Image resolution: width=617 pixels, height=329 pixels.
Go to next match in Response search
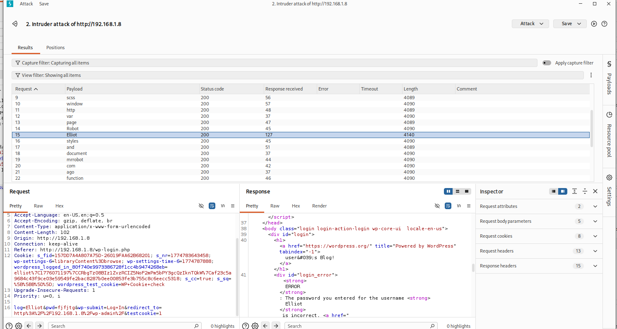click(276, 326)
